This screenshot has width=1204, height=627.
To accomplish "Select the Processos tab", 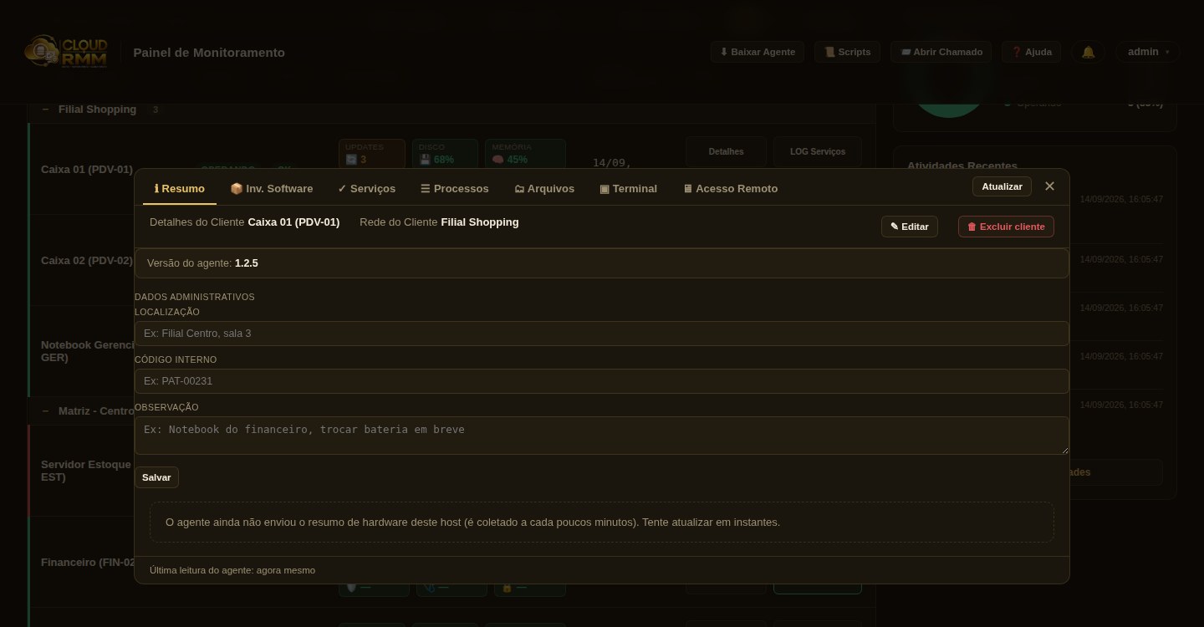I will [x=455, y=189].
